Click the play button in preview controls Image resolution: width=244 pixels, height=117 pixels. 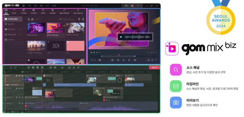click(124, 60)
